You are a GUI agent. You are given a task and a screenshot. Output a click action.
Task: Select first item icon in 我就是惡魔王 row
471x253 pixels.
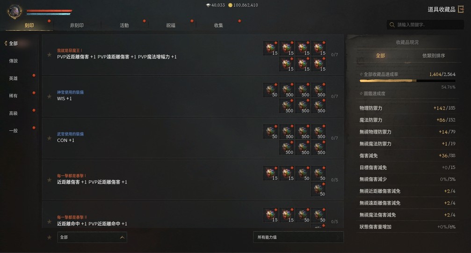point(271,48)
